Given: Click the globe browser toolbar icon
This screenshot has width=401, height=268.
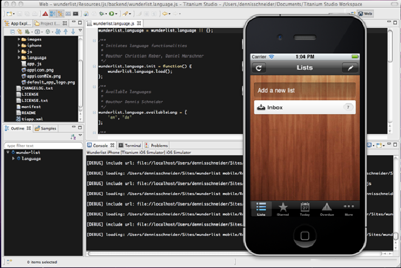Looking at the screenshot, I should [86, 14].
